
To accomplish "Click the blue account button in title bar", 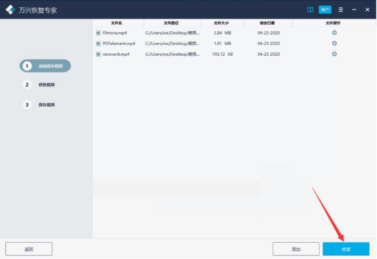I will [325, 10].
